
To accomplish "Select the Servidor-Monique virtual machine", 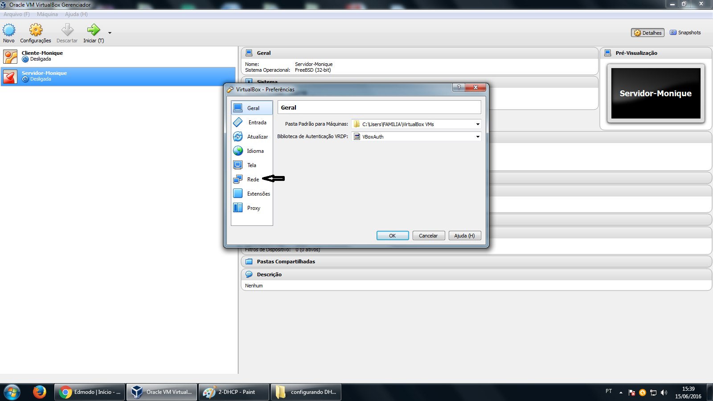I will point(118,76).
